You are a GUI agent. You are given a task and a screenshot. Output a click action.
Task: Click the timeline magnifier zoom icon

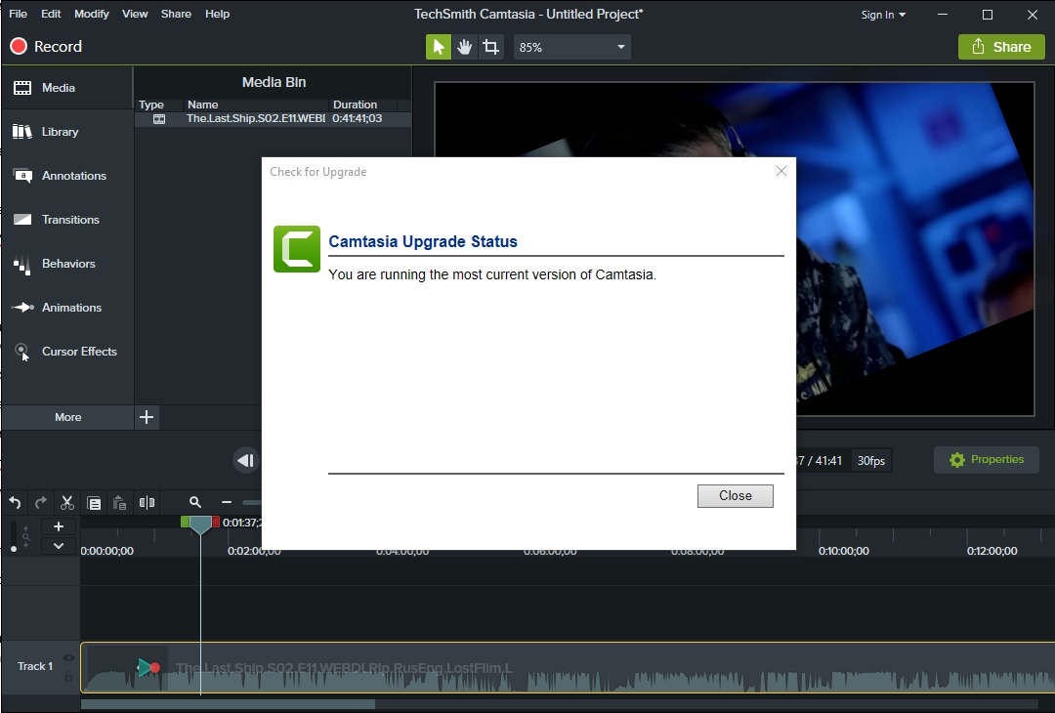coord(195,502)
